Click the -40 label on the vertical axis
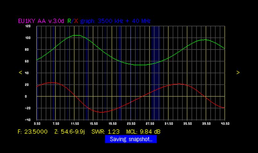This screenshot has height=153, width=258. click(x=28, y=120)
